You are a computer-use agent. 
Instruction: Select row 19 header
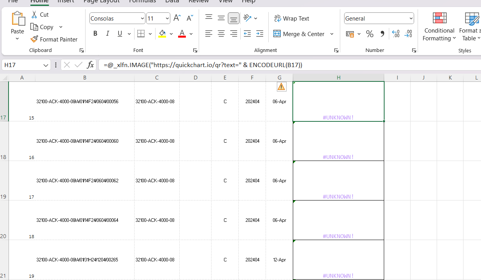click(x=4, y=180)
